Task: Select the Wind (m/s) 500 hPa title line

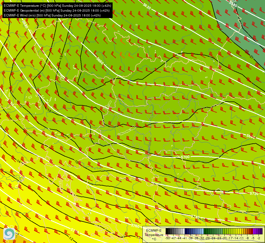Action: click(52, 15)
